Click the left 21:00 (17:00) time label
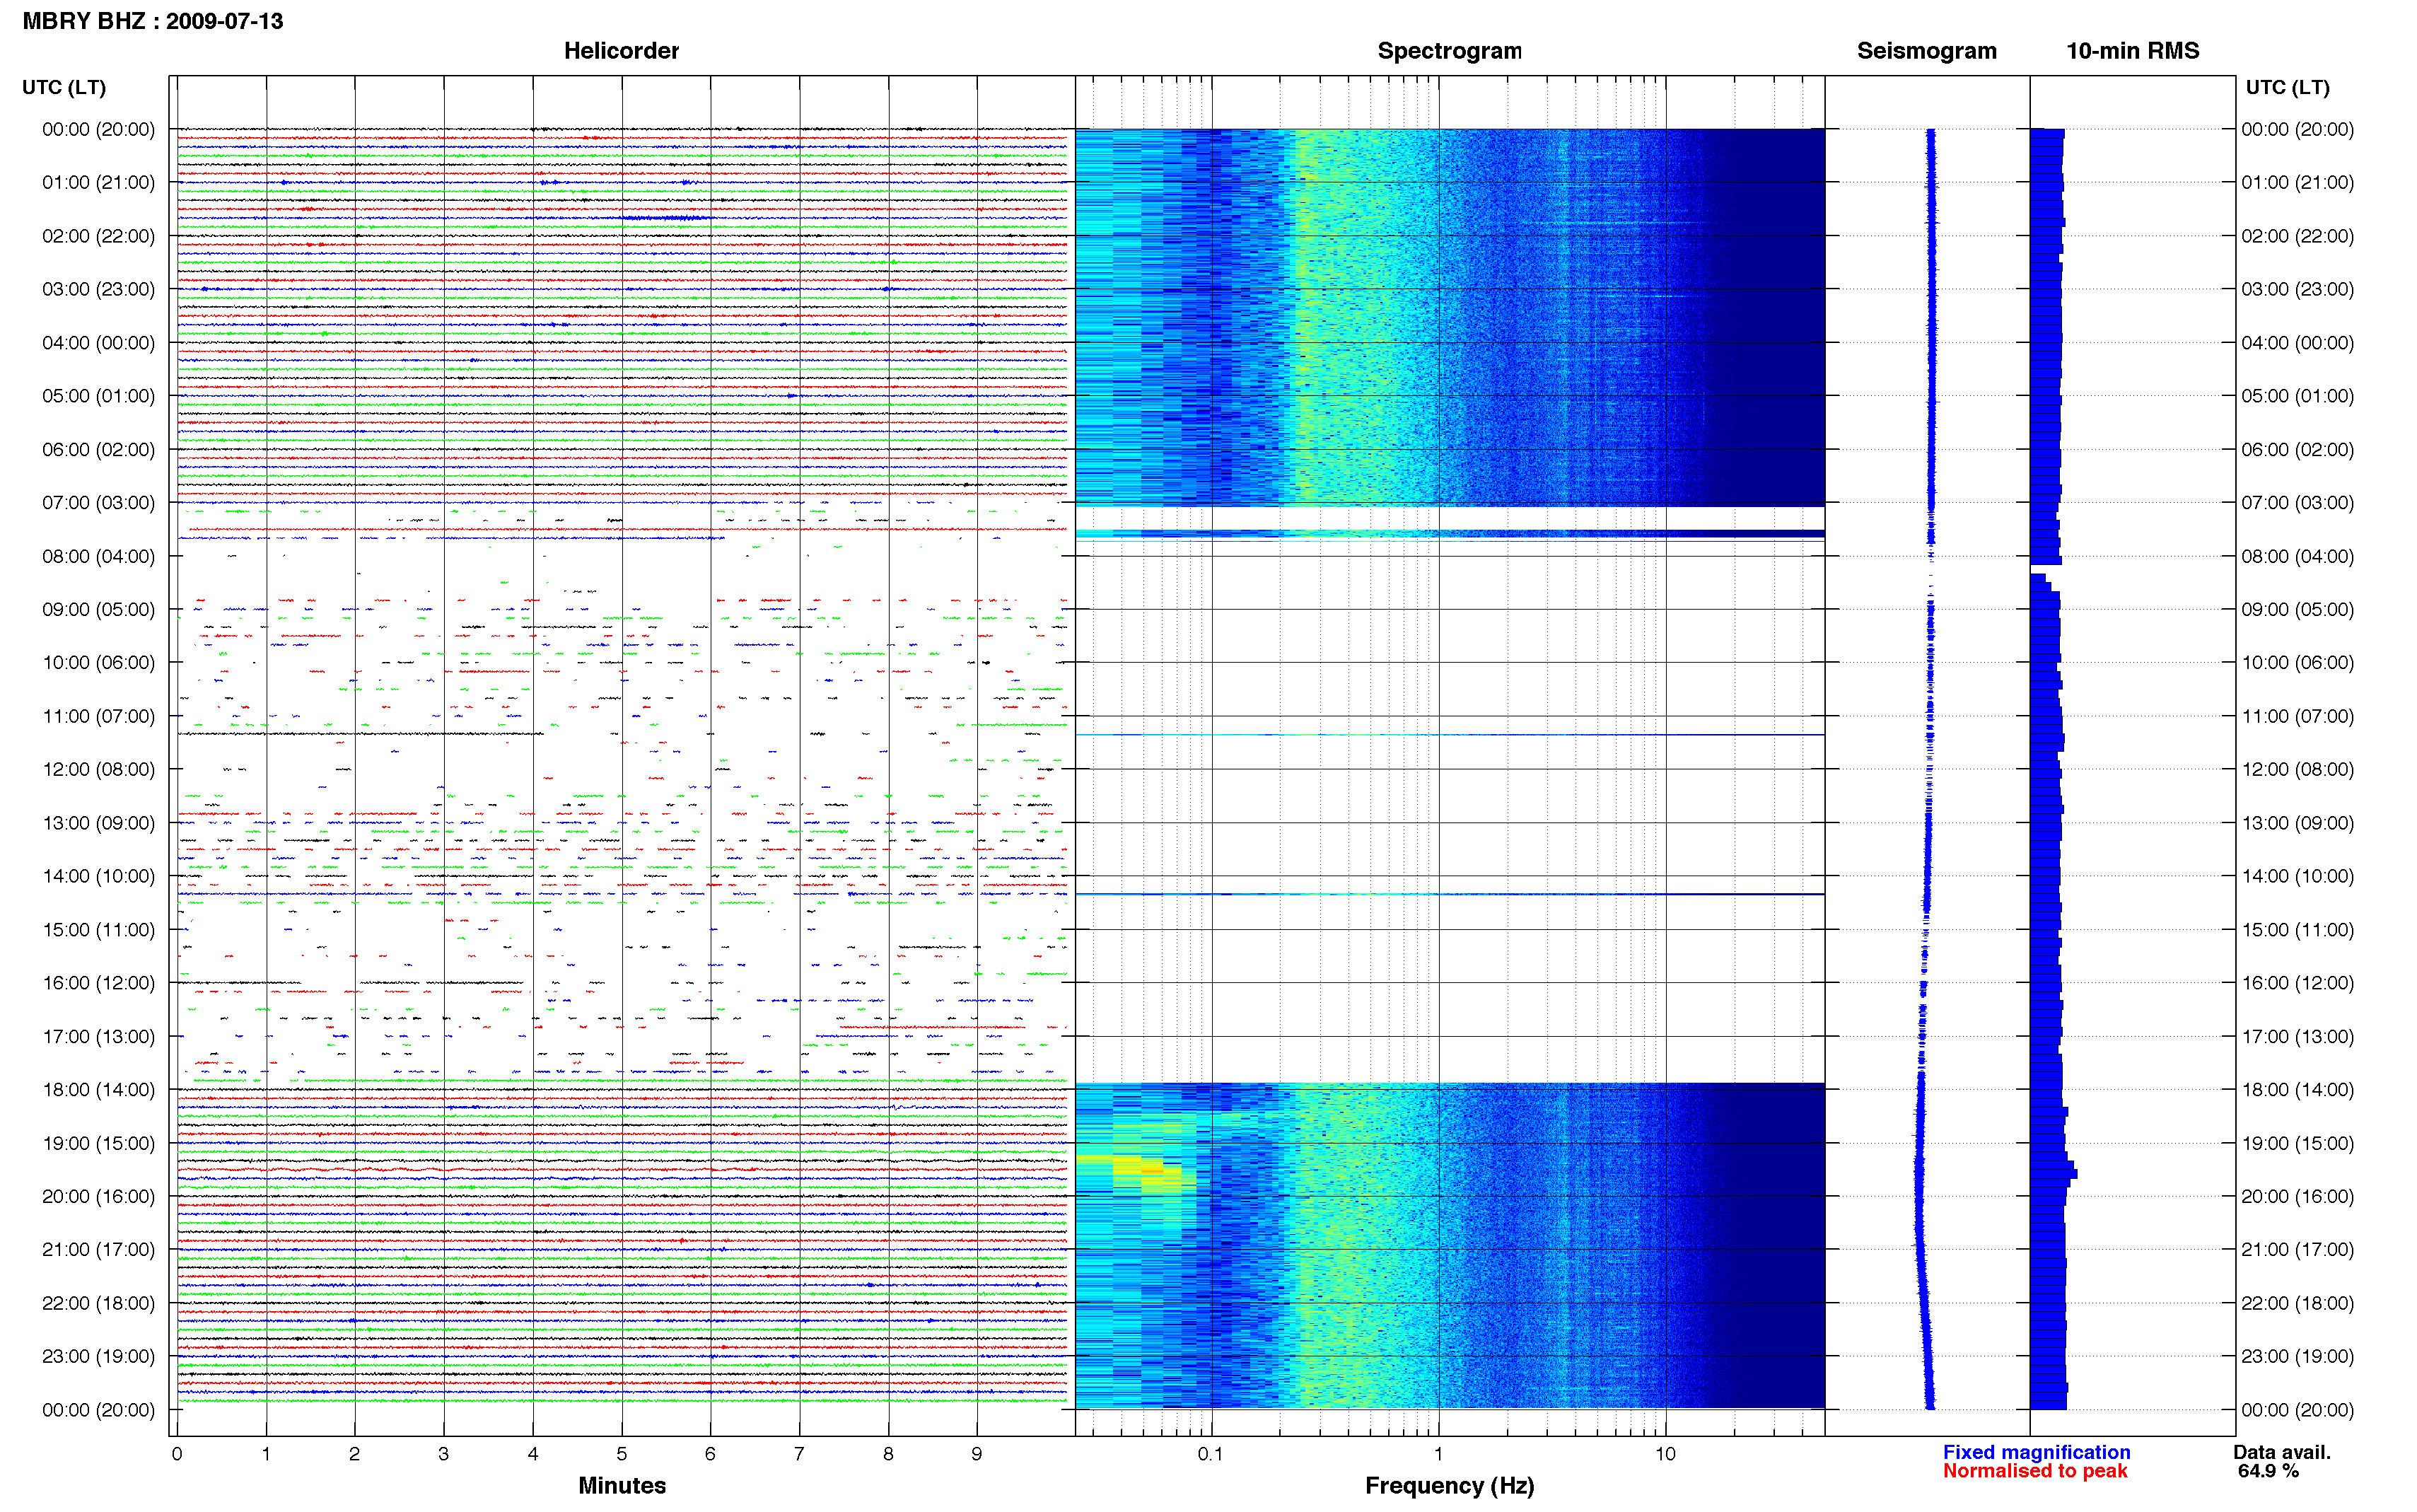Viewport: 2417px width, 1512px height. (99, 1249)
